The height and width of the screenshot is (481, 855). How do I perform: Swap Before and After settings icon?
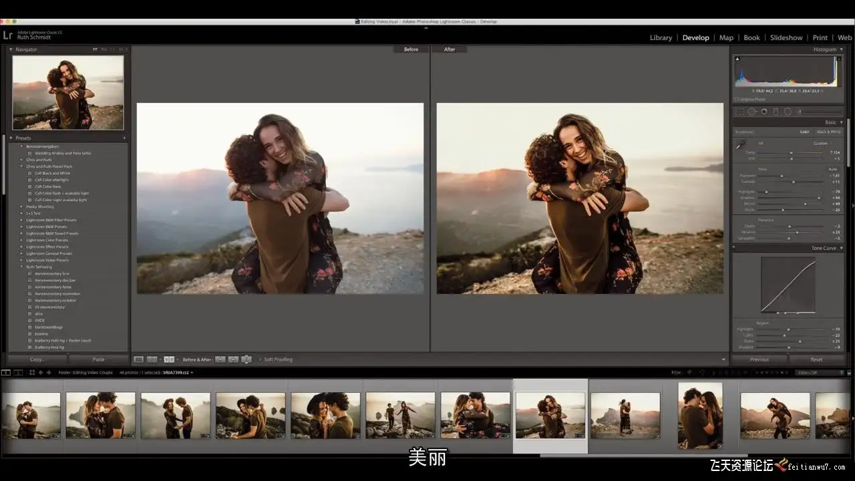point(246,359)
